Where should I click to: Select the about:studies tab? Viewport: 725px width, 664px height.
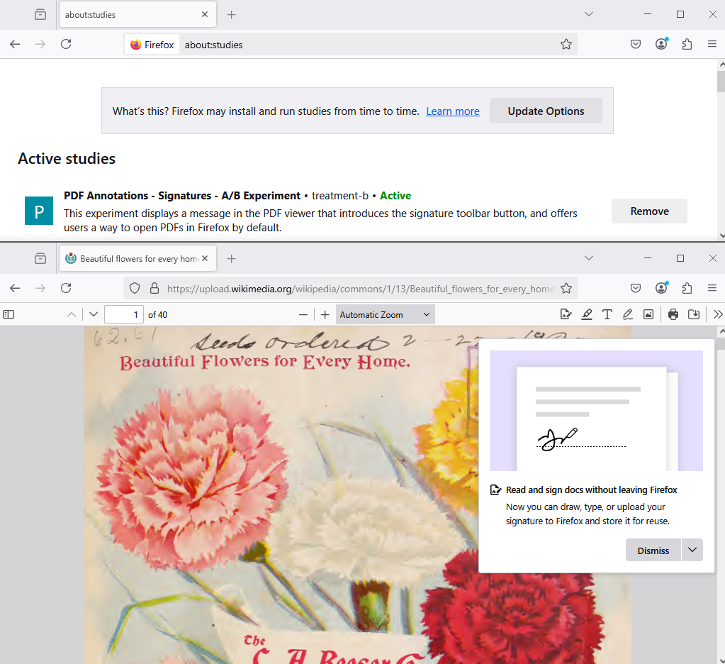(137, 15)
